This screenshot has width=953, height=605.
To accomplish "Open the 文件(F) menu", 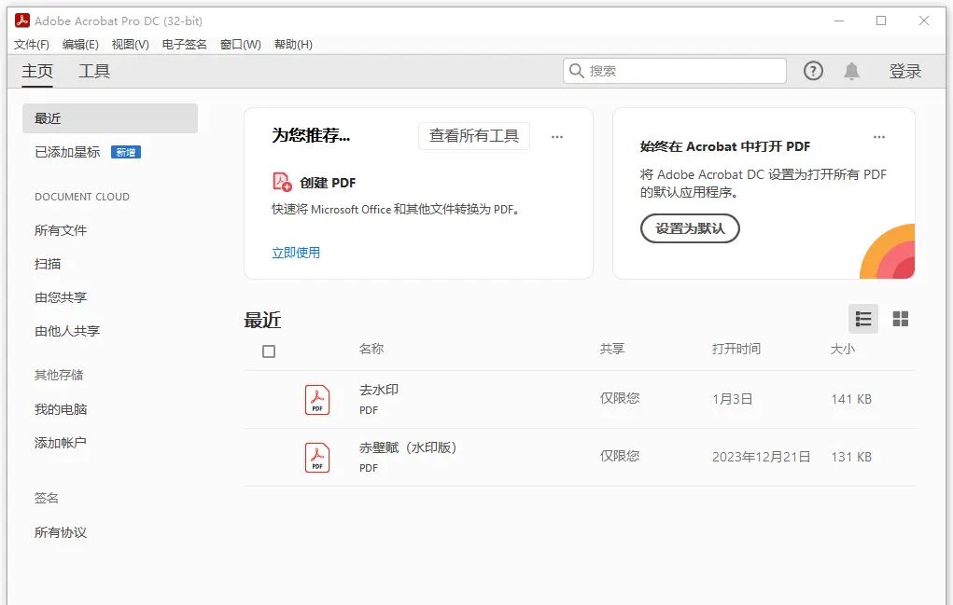I will tap(32, 45).
